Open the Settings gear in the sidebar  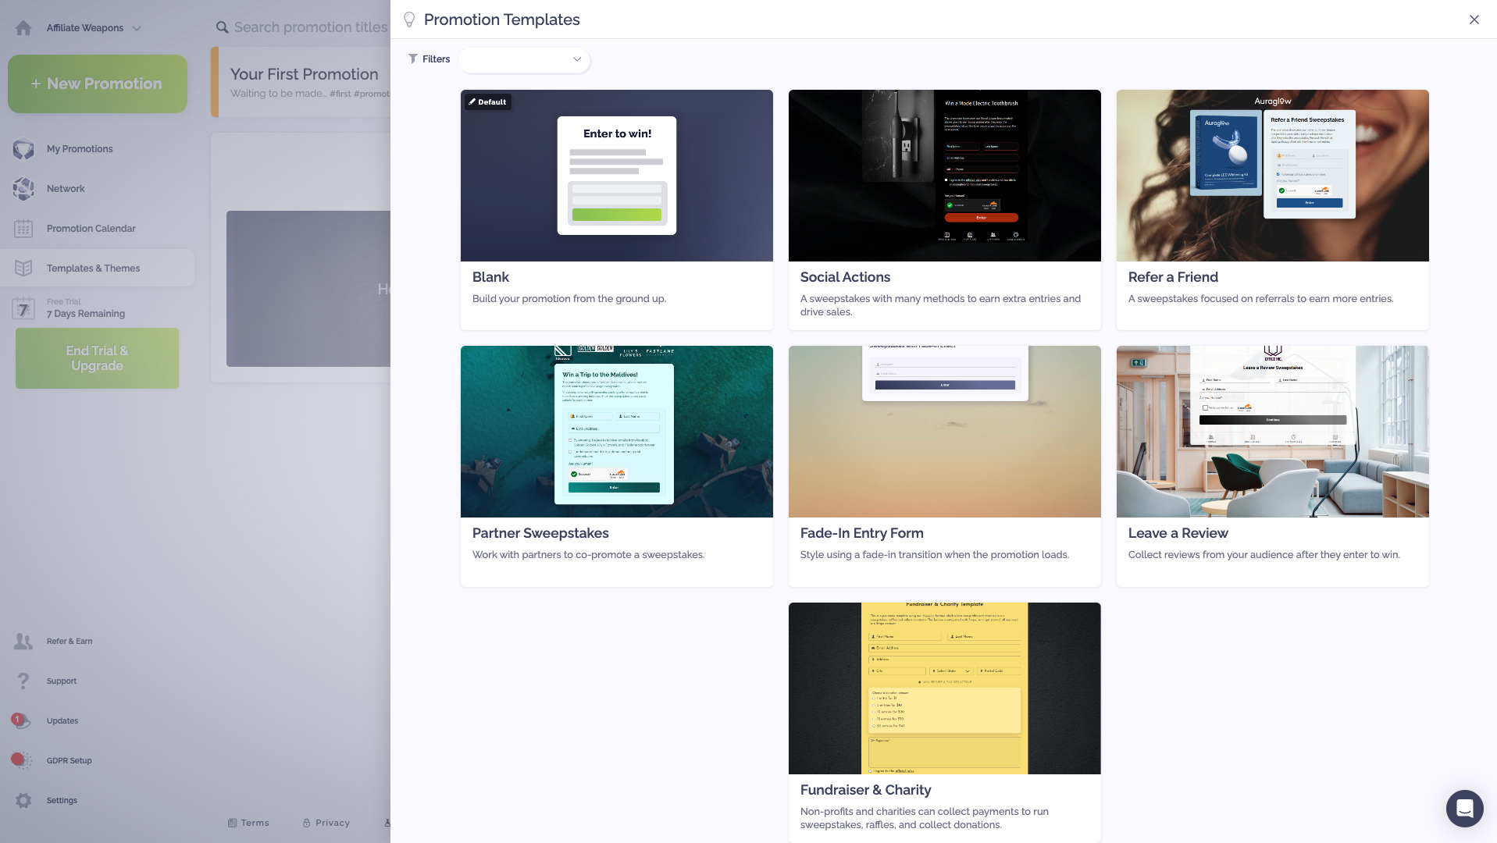[23, 800]
